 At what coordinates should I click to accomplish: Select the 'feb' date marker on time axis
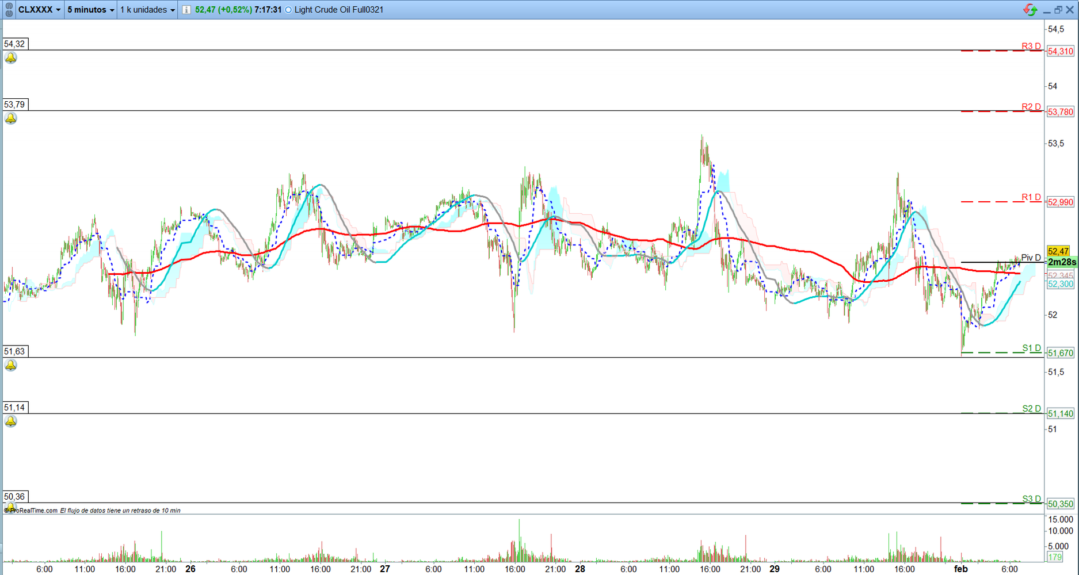960,569
